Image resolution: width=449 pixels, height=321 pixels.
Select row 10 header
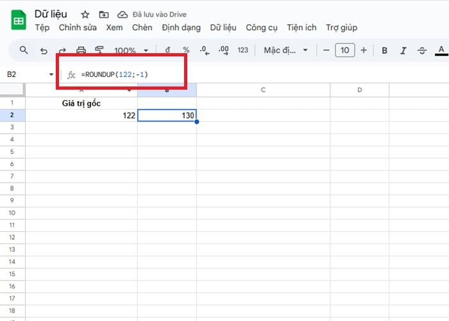tap(12, 213)
